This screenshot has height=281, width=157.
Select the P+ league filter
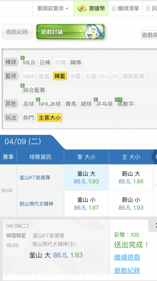104,76
